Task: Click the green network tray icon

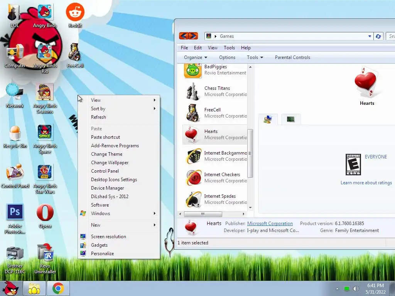Action: (347, 289)
